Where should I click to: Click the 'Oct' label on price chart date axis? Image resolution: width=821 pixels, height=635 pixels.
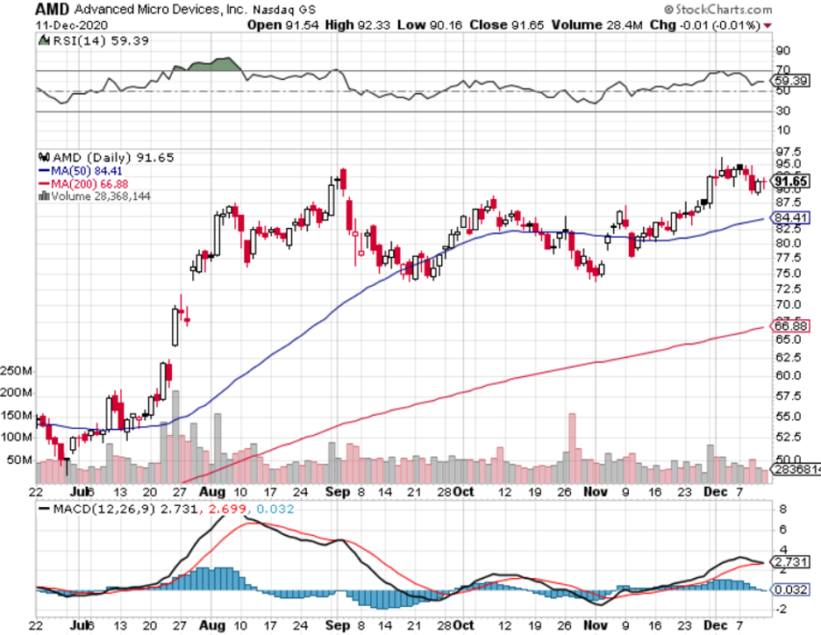click(x=463, y=492)
